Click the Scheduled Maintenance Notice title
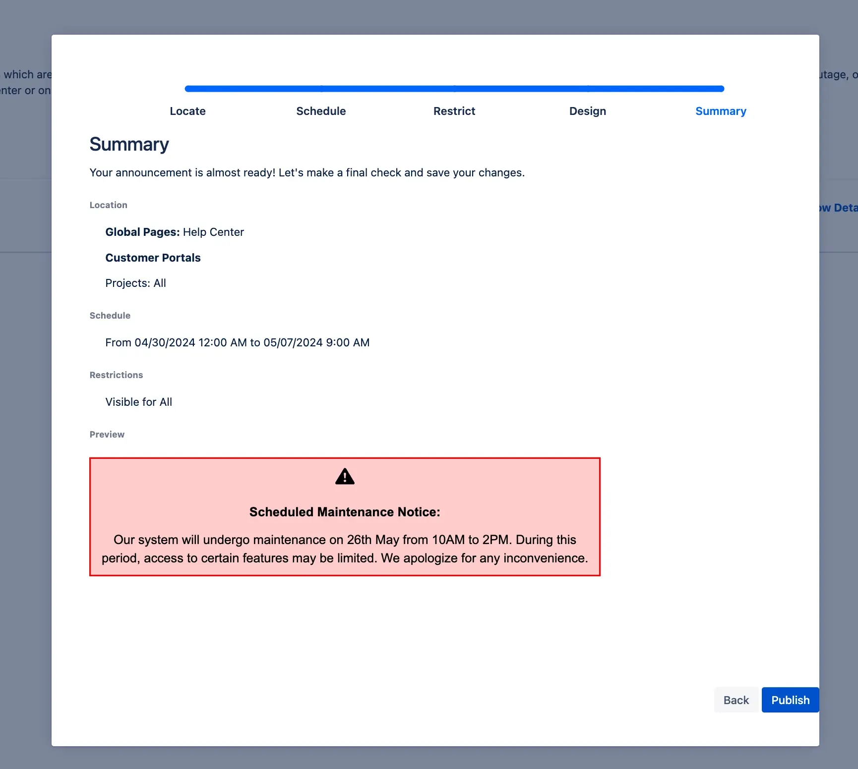 coord(345,512)
